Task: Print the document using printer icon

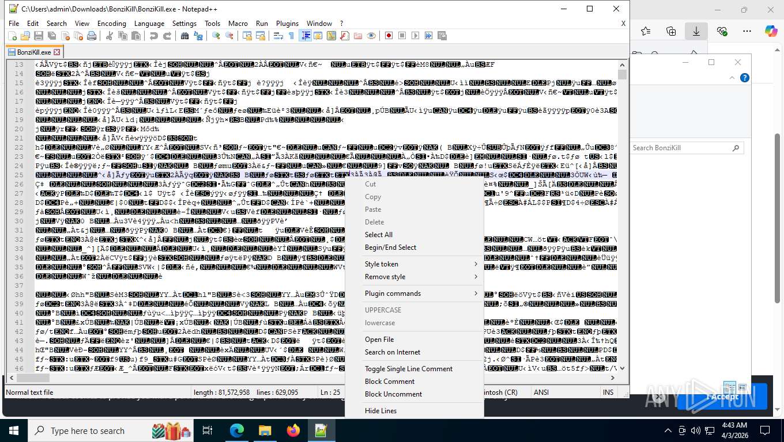Action: click(x=92, y=36)
